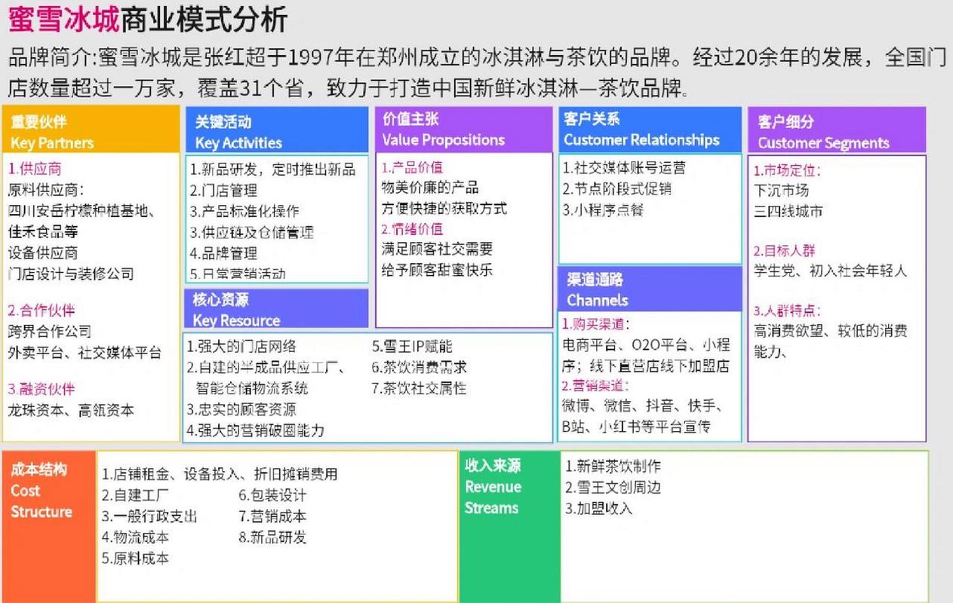953x603 pixels.
Task: Select the cost item 7.营销成本
Action: point(272,517)
